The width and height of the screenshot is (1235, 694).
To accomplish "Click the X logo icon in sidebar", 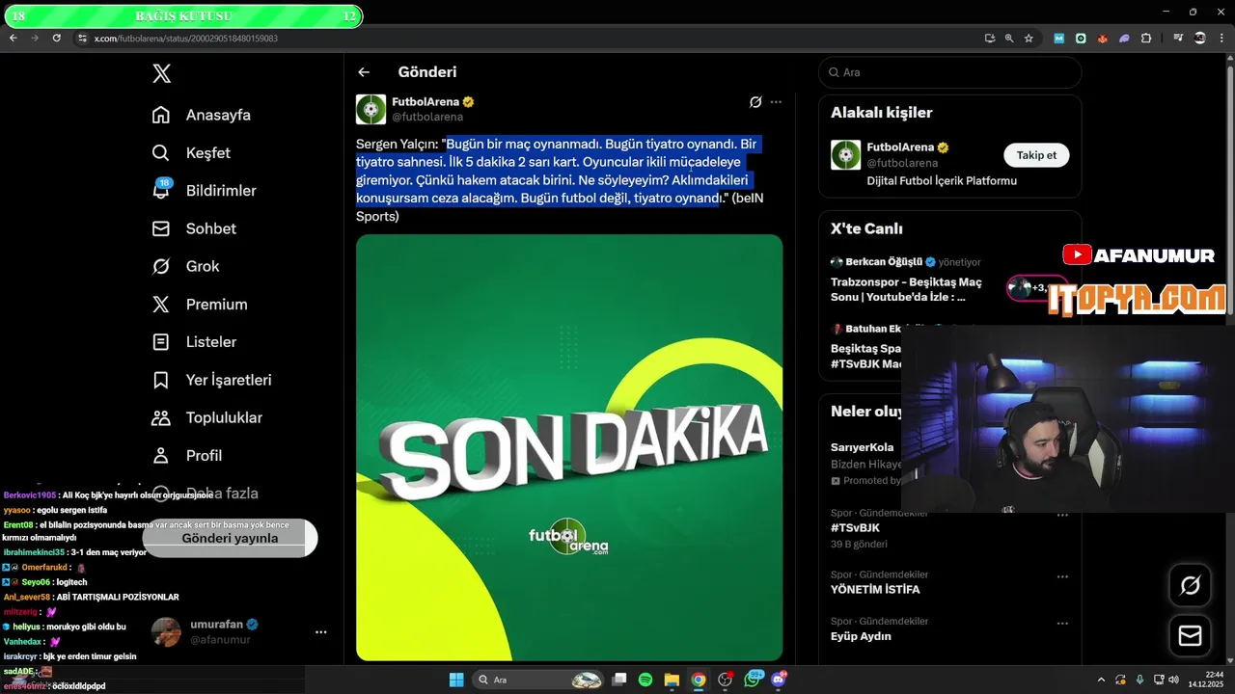I will click(162, 73).
